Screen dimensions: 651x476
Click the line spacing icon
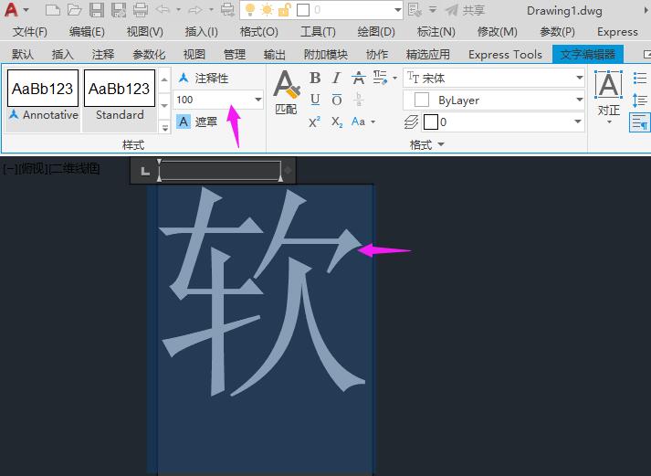tap(639, 100)
